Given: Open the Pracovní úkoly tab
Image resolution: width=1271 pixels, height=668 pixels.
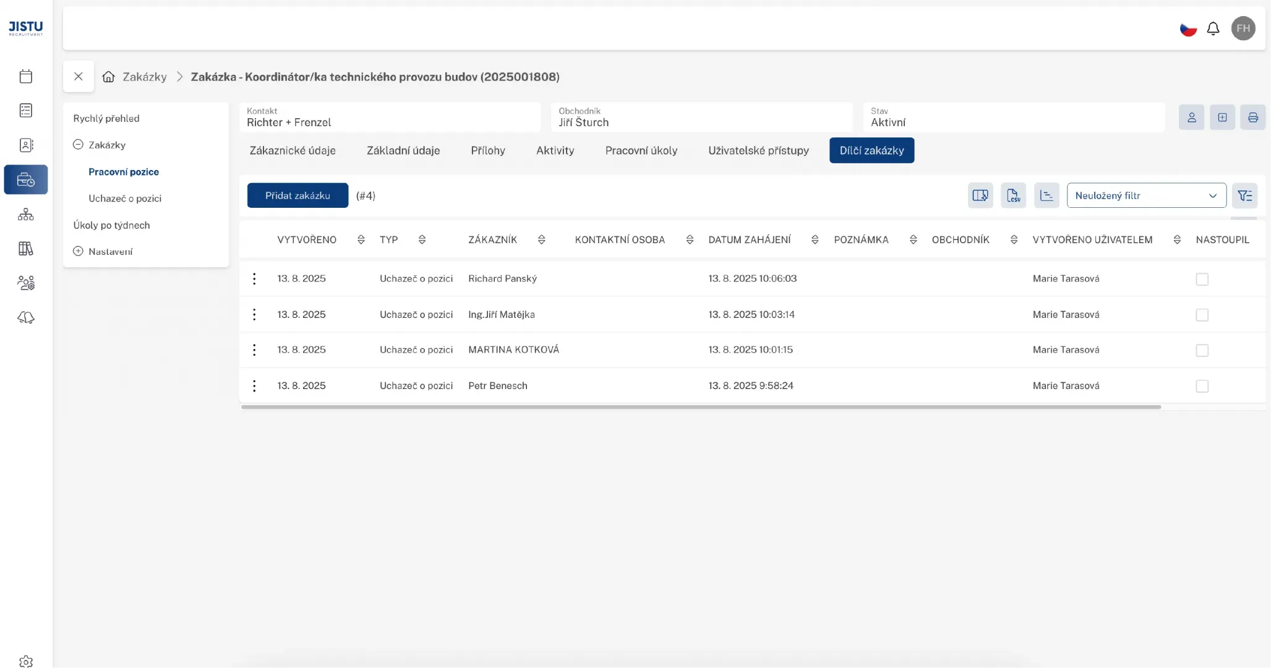Looking at the screenshot, I should click(641, 150).
